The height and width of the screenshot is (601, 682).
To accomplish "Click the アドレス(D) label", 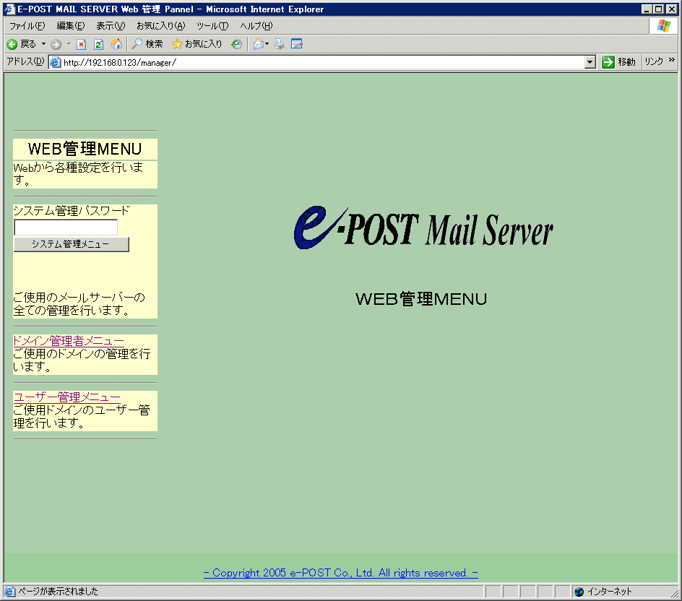I will point(25,61).
